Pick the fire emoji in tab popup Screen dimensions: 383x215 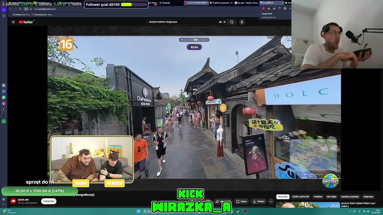point(269,8)
